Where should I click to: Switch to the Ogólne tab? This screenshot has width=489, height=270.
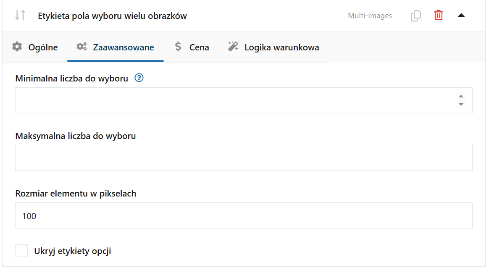(43, 47)
